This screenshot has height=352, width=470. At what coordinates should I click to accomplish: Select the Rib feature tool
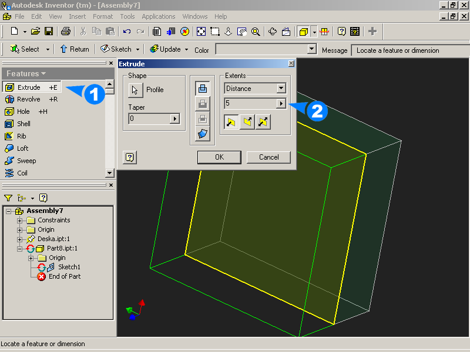tap(15, 136)
